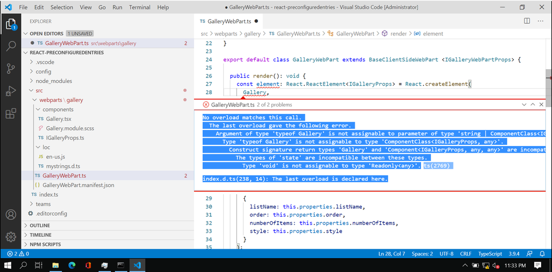Open IGalleryProps.ts file
Image resolution: width=552 pixels, height=272 pixels.
(x=107, y=138)
